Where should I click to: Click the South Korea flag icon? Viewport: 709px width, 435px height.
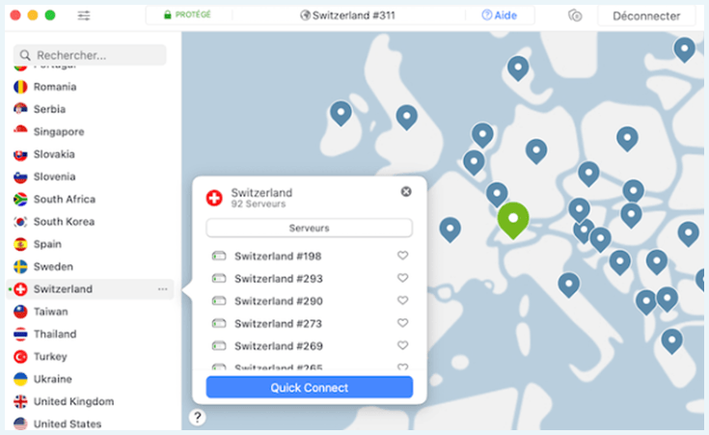[x=20, y=222]
